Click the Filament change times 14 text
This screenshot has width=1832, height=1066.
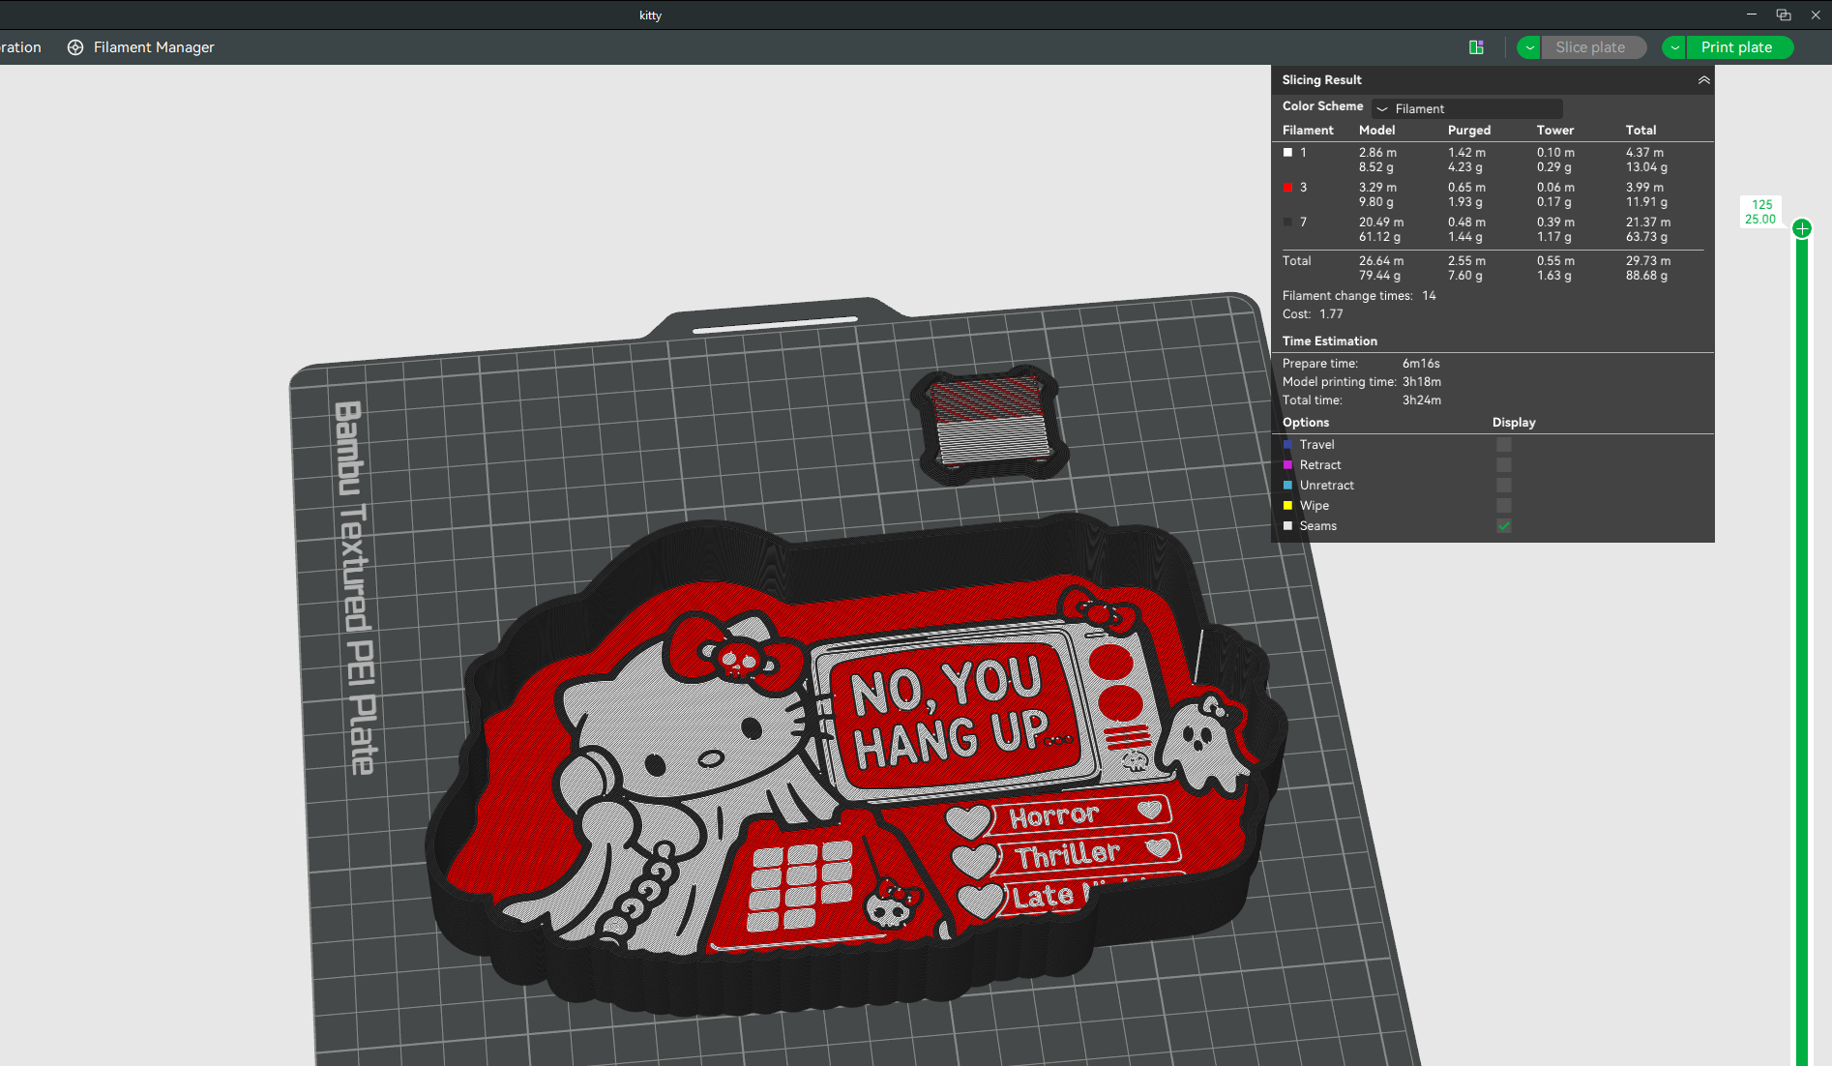tap(1359, 296)
